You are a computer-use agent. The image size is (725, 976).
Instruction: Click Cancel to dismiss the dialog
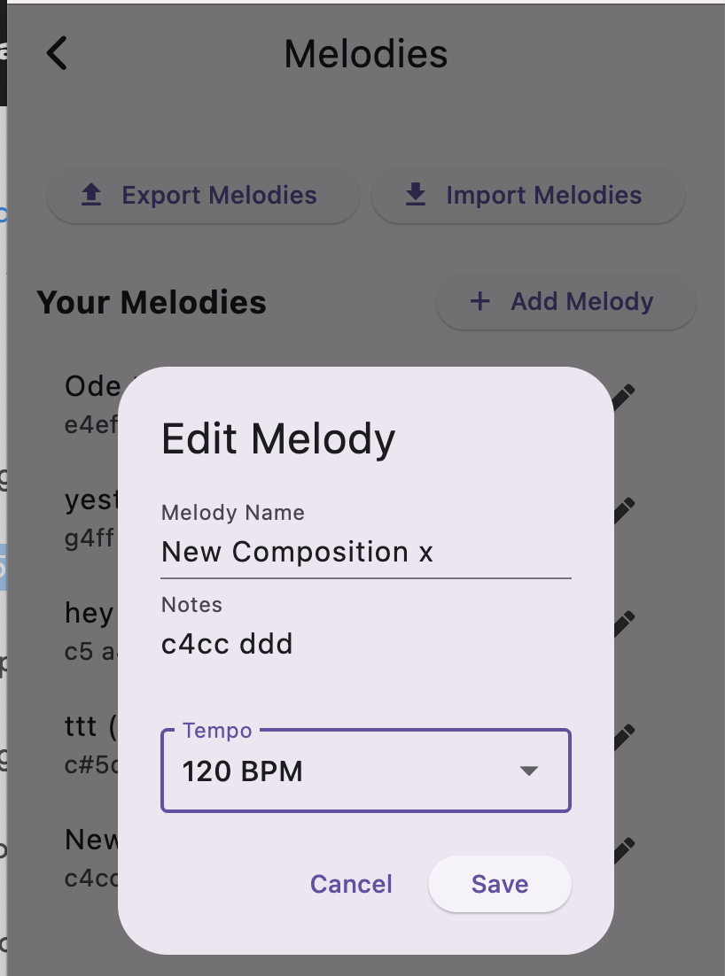(351, 884)
